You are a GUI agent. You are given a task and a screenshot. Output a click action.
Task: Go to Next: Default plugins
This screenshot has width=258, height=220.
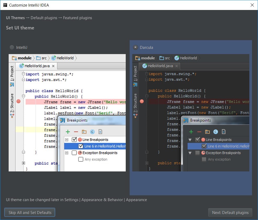[230, 212]
